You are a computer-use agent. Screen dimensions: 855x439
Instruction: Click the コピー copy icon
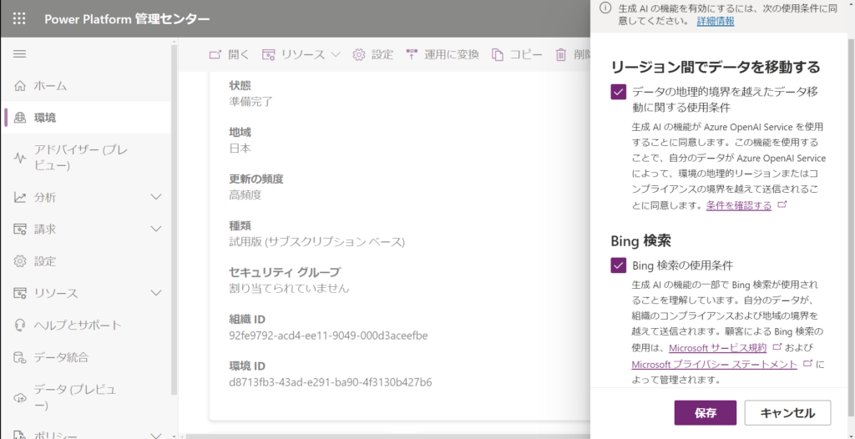[x=498, y=54]
